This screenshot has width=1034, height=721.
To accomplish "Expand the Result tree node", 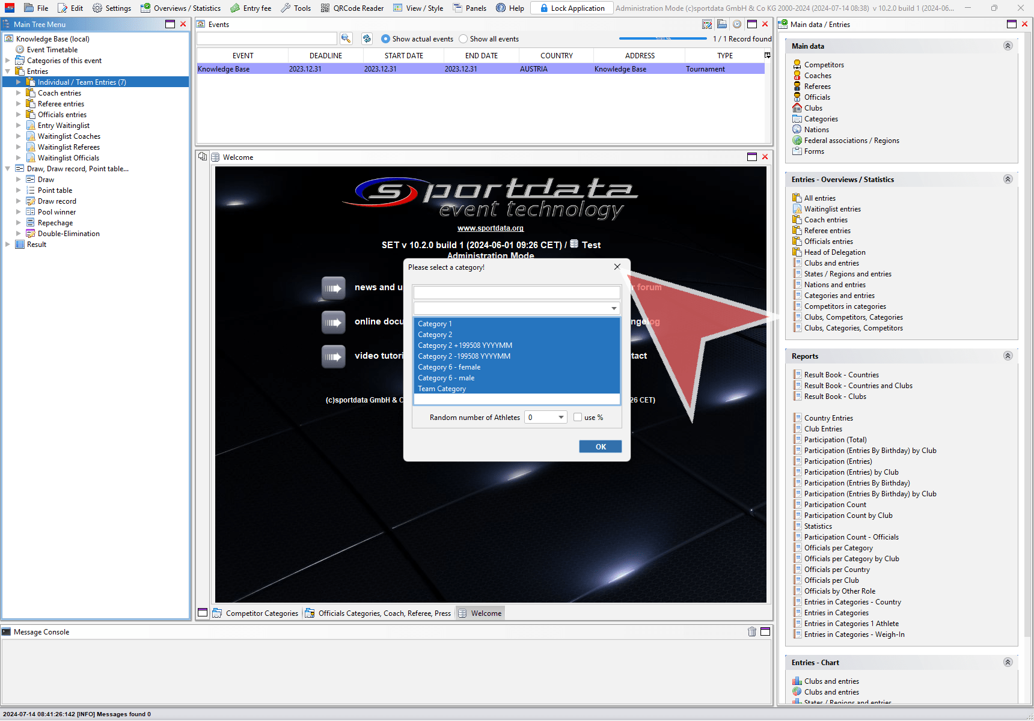I will [x=8, y=245].
